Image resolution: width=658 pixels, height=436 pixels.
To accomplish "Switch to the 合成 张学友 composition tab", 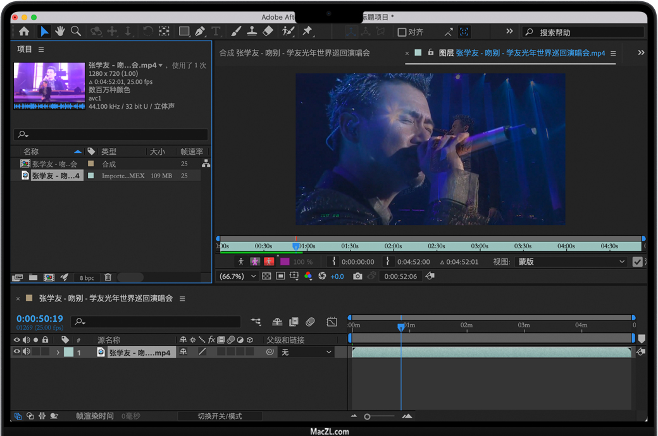I will 294,53.
